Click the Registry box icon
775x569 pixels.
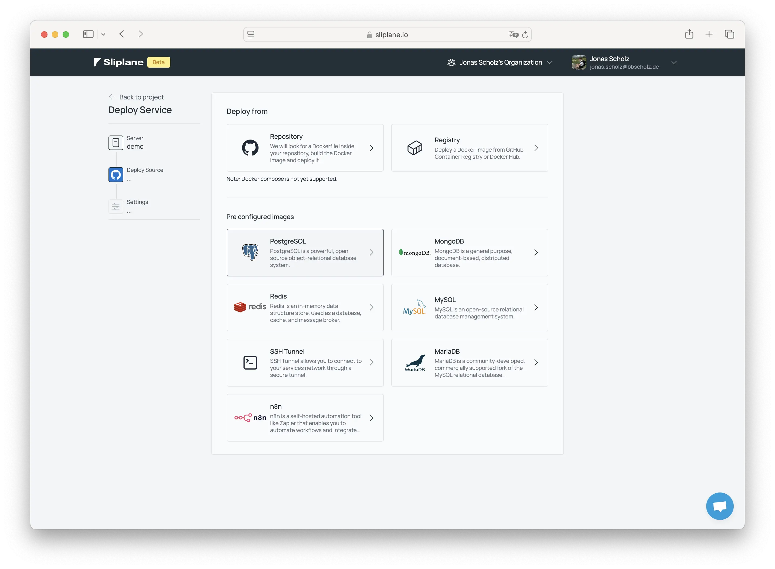pyautogui.click(x=414, y=148)
